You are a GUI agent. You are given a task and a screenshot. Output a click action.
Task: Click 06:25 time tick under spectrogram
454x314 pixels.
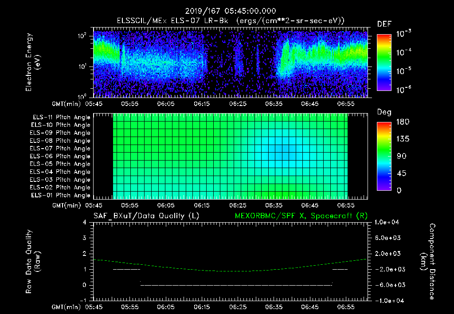[x=238, y=104]
